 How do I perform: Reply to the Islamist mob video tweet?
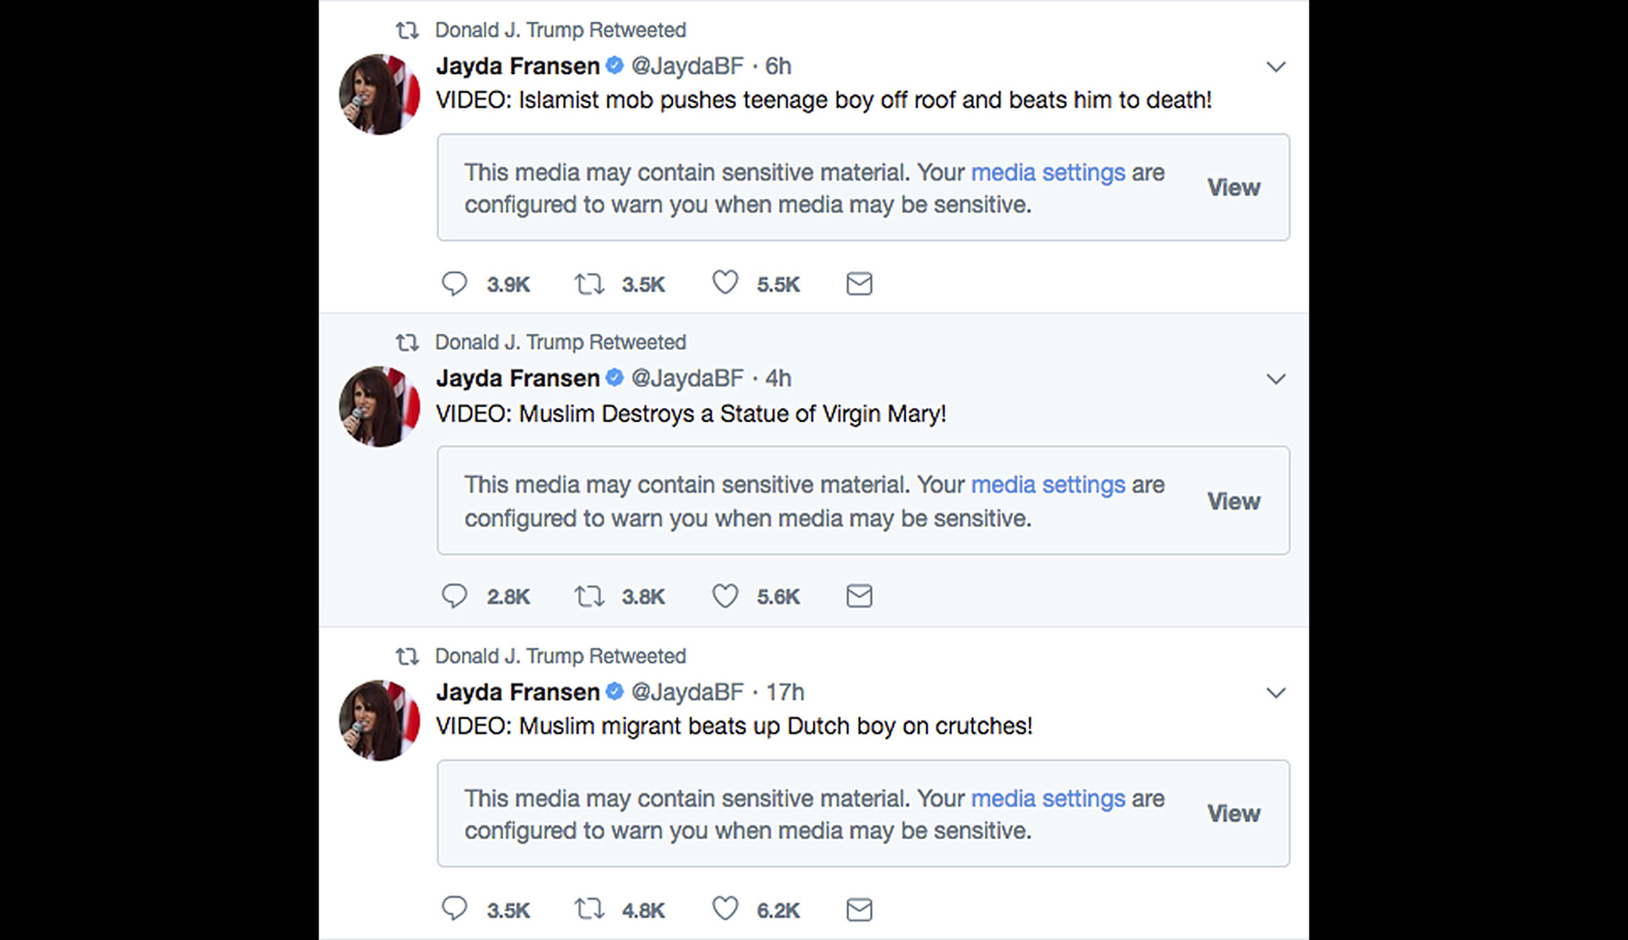pyautogui.click(x=454, y=284)
